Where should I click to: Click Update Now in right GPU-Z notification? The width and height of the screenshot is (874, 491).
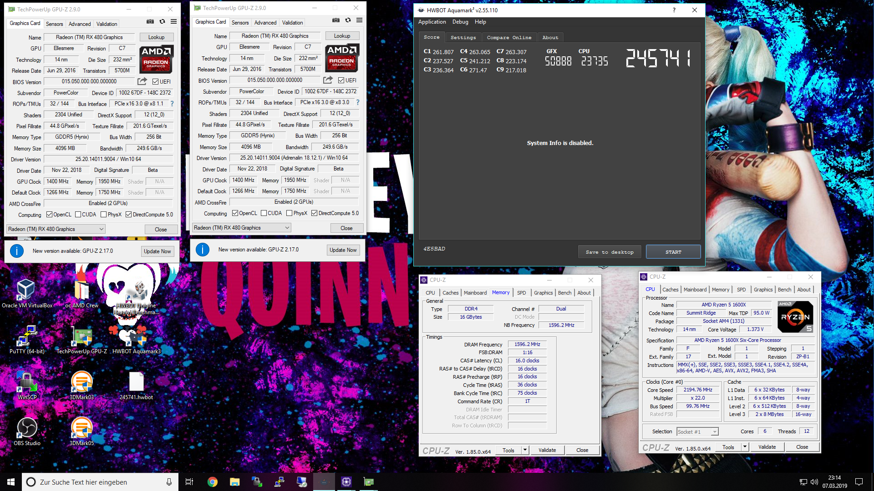[343, 250]
